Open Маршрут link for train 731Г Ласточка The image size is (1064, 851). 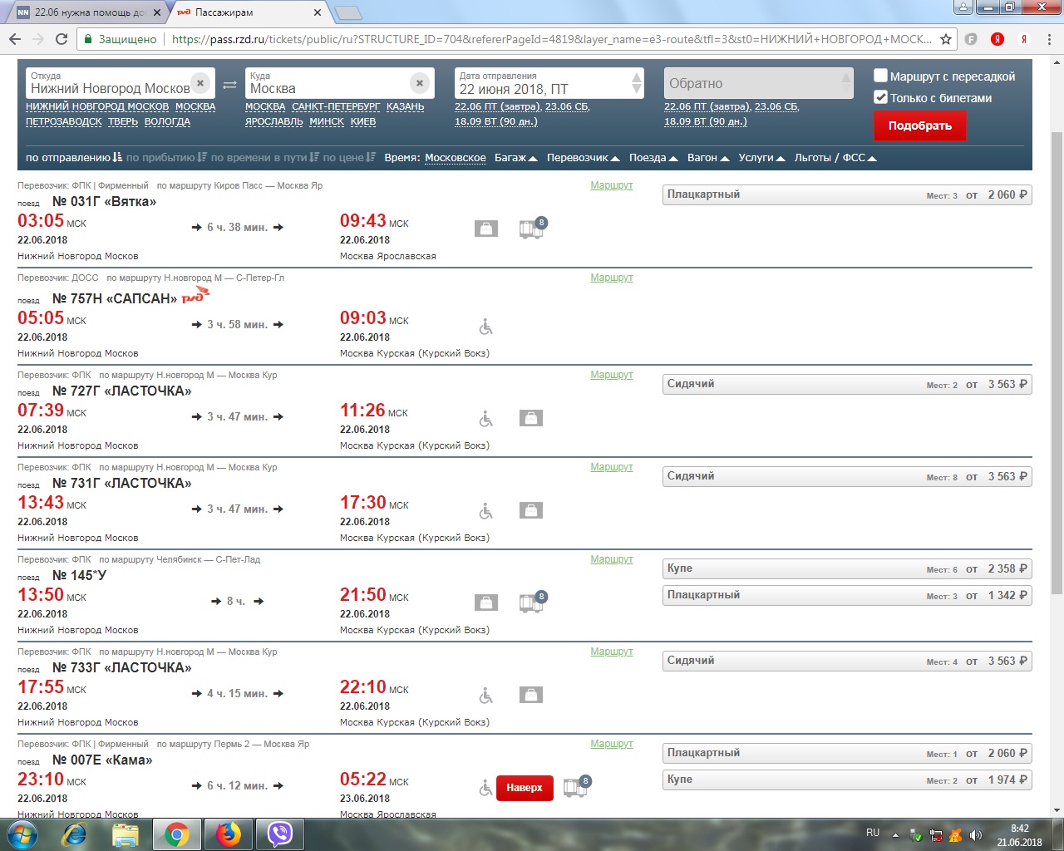(x=612, y=467)
